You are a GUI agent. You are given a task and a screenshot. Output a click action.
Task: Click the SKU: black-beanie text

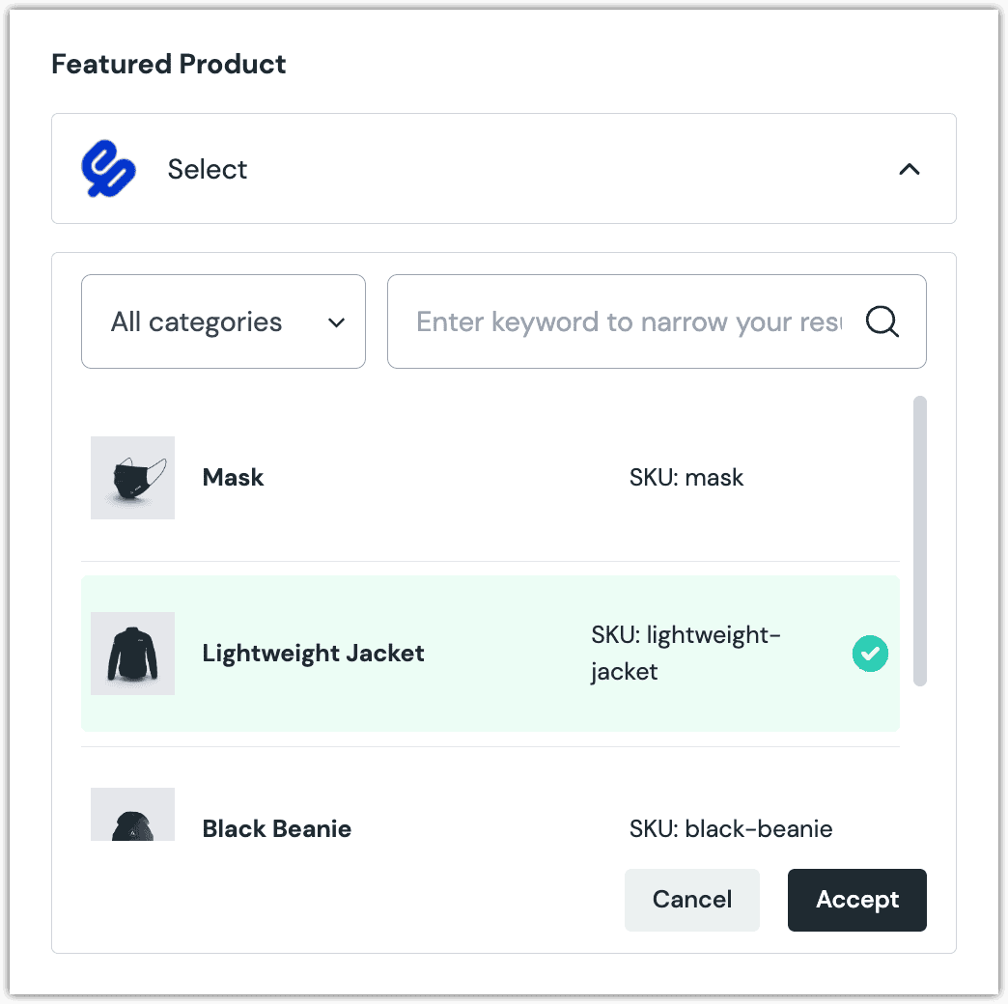point(731,829)
